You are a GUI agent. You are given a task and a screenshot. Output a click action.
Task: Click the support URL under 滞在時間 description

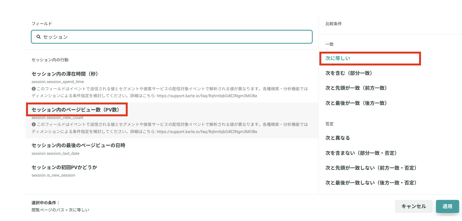(207, 96)
